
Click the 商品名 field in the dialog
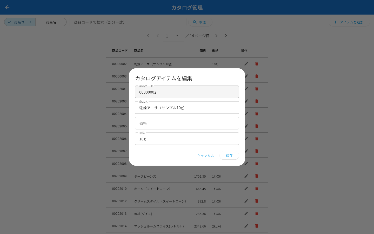click(187, 108)
